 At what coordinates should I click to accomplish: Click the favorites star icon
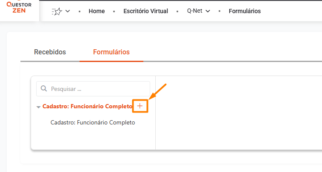tap(57, 11)
